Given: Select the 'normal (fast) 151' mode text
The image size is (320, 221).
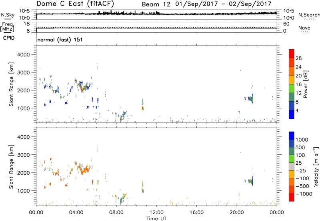Looking at the screenshot, I should [60, 39].
